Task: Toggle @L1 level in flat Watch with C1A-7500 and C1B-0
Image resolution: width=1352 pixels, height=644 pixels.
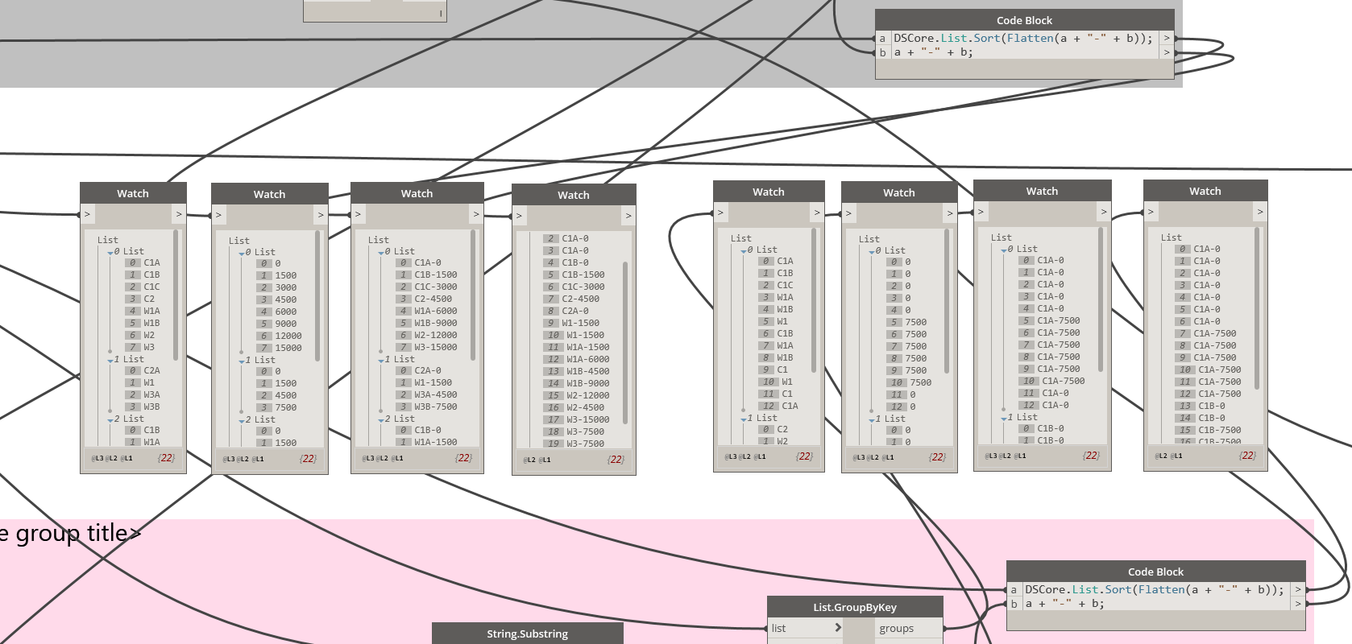Action: (1176, 456)
